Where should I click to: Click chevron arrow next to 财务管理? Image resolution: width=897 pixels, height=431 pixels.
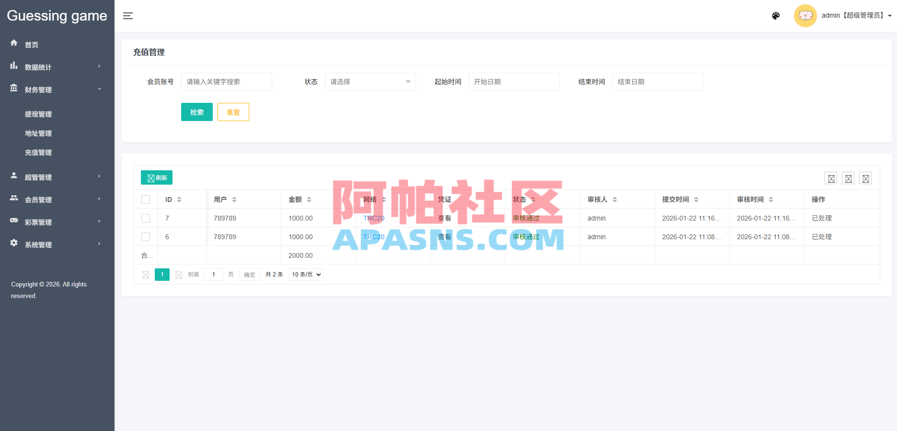pyautogui.click(x=99, y=89)
